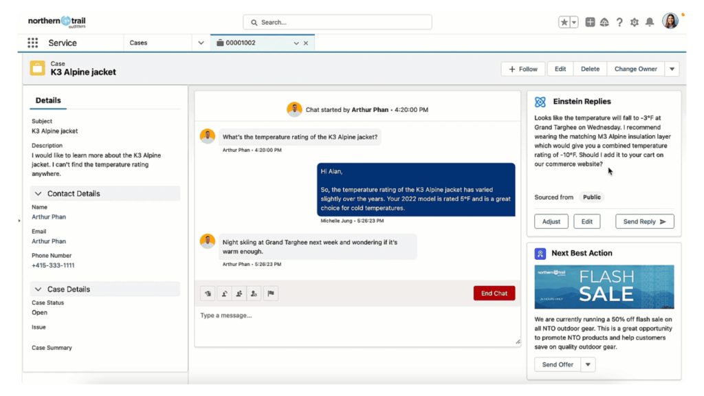Open the Help question mark icon
704x396 pixels.
pyautogui.click(x=619, y=22)
